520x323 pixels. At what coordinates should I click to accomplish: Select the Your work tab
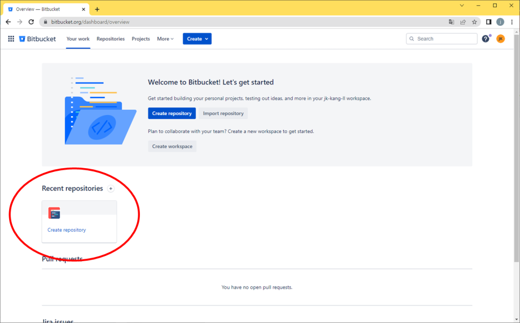(78, 39)
